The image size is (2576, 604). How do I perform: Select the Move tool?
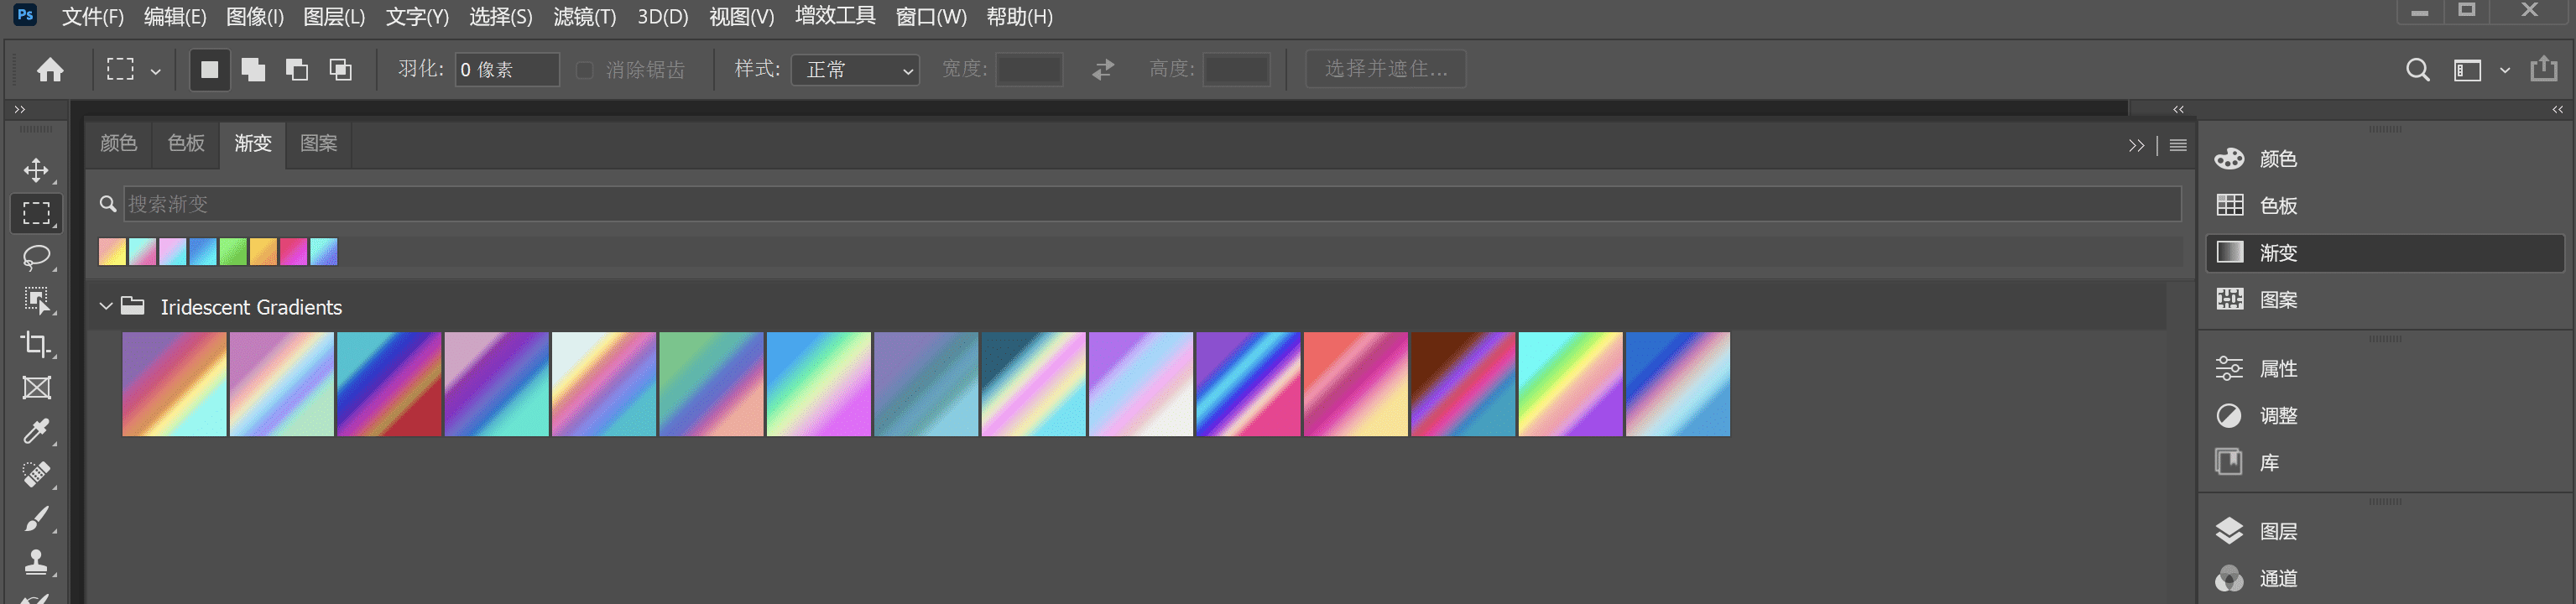(x=37, y=170)
